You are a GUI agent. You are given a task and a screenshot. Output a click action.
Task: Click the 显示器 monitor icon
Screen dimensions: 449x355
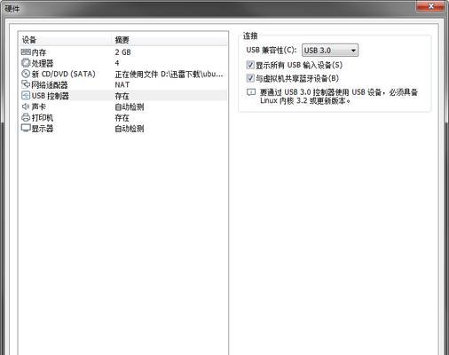click(26, 128)
